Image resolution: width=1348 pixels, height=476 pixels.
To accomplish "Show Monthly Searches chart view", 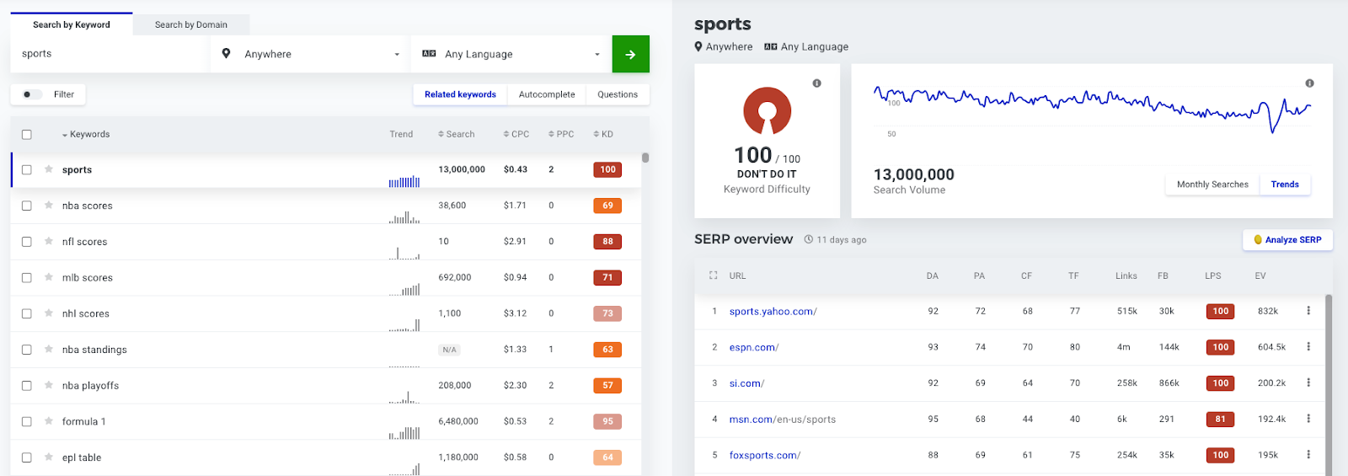I will click(x=1212, y=185).
